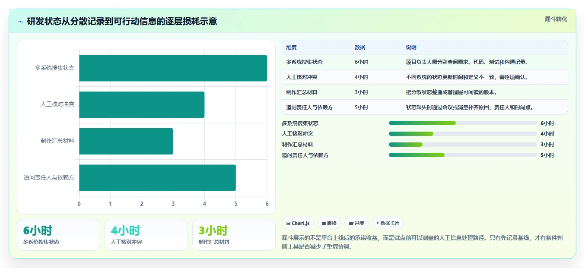Click the 追问责任人与依赖方 5小时 progress bar
The image size is (585, 268).
point(463,155)
